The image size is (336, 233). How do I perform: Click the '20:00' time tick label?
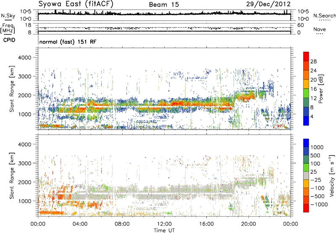249,224
